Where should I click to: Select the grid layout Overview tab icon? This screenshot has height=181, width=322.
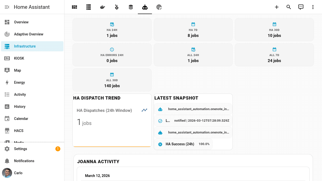[x=74, y=7]
